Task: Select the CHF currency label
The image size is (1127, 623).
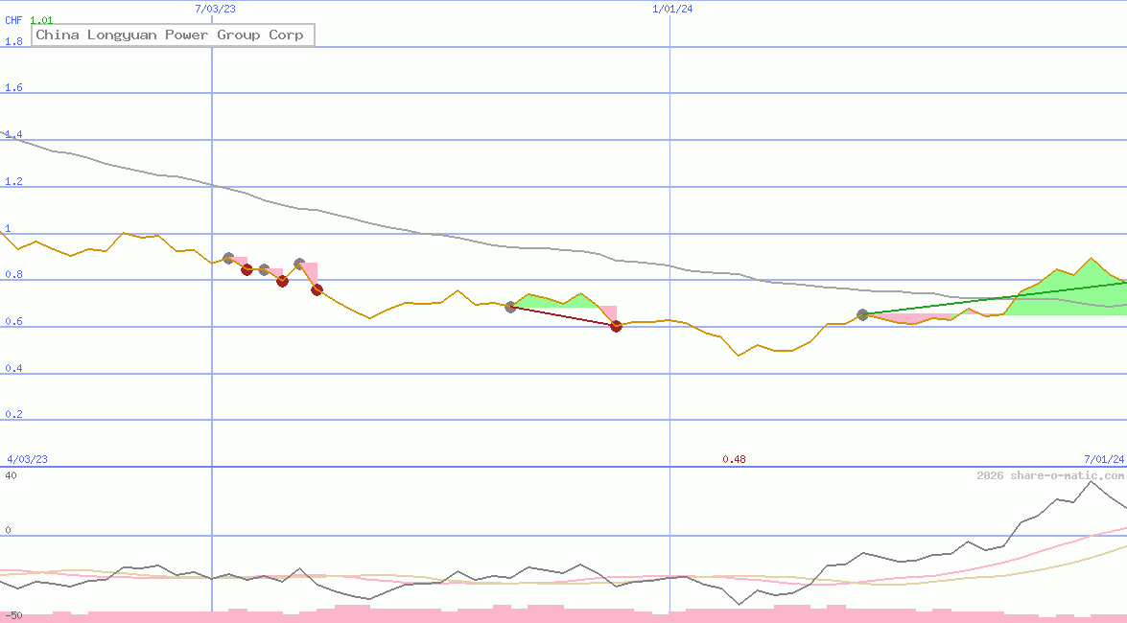Action: pyautogui.click(x=13, y=20)
